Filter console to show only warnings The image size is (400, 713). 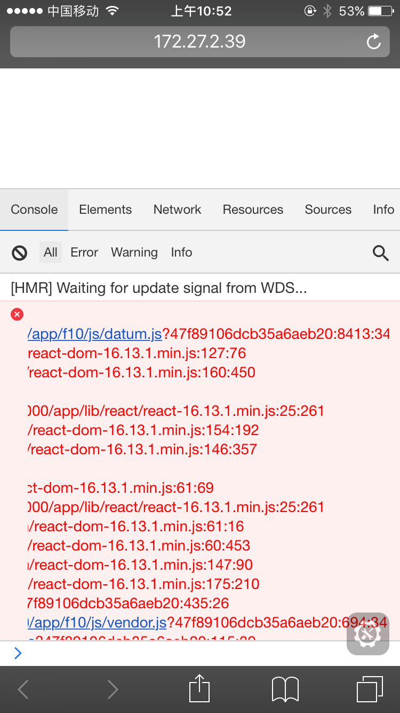pyautogui.click(x=134, y=252)
